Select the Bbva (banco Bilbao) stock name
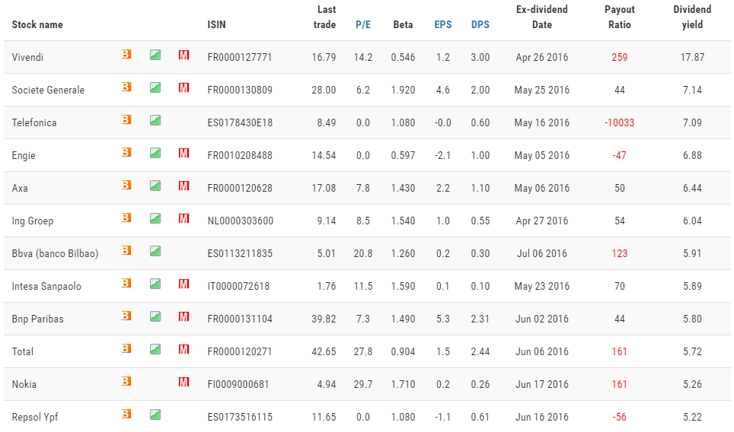The image size is (734, 432). pyautogui.click(x=56, y=254)
